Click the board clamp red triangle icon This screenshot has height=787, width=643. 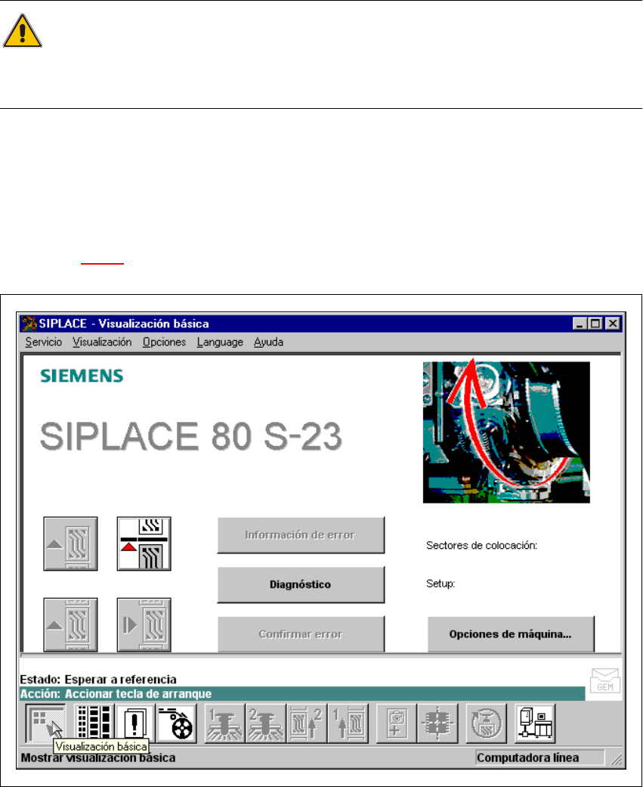144,544
